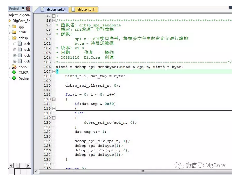Click the editor horizontal scrollbar left arrow
The width and height of the screenshot is (239, 180).
[36, 171]
